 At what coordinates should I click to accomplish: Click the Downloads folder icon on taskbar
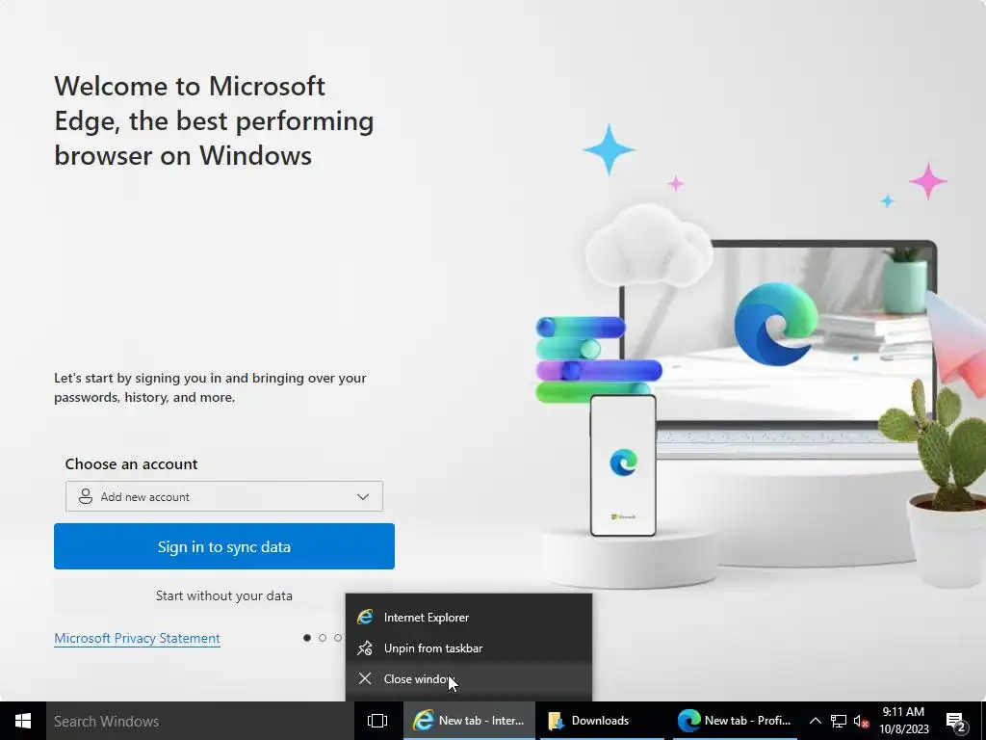point(556,721)
